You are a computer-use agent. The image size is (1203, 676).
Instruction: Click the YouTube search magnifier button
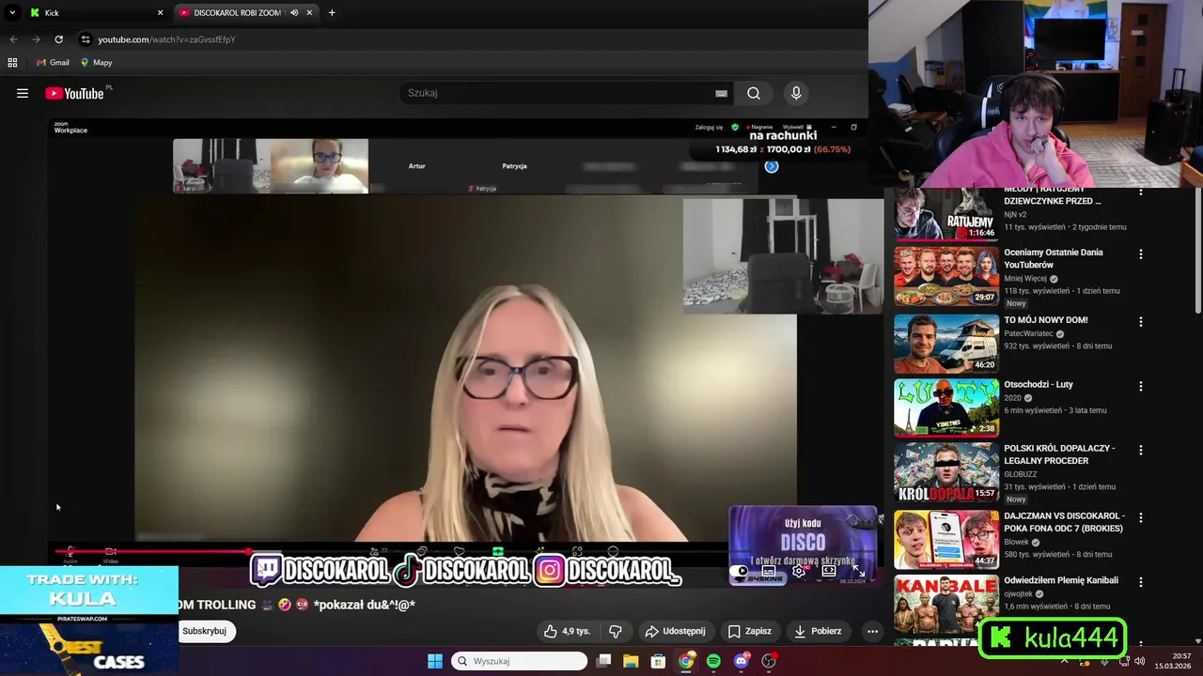(x=754, y=93)
